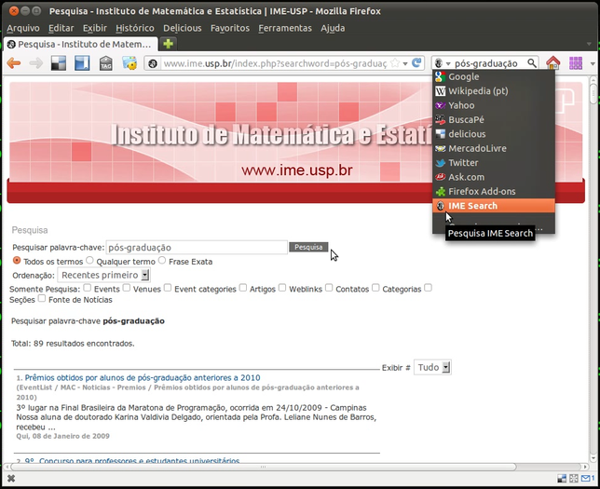The width and height of the screenshot is (600, 489).
Task: Open the Delicious menu
Action: click(183, 28)
